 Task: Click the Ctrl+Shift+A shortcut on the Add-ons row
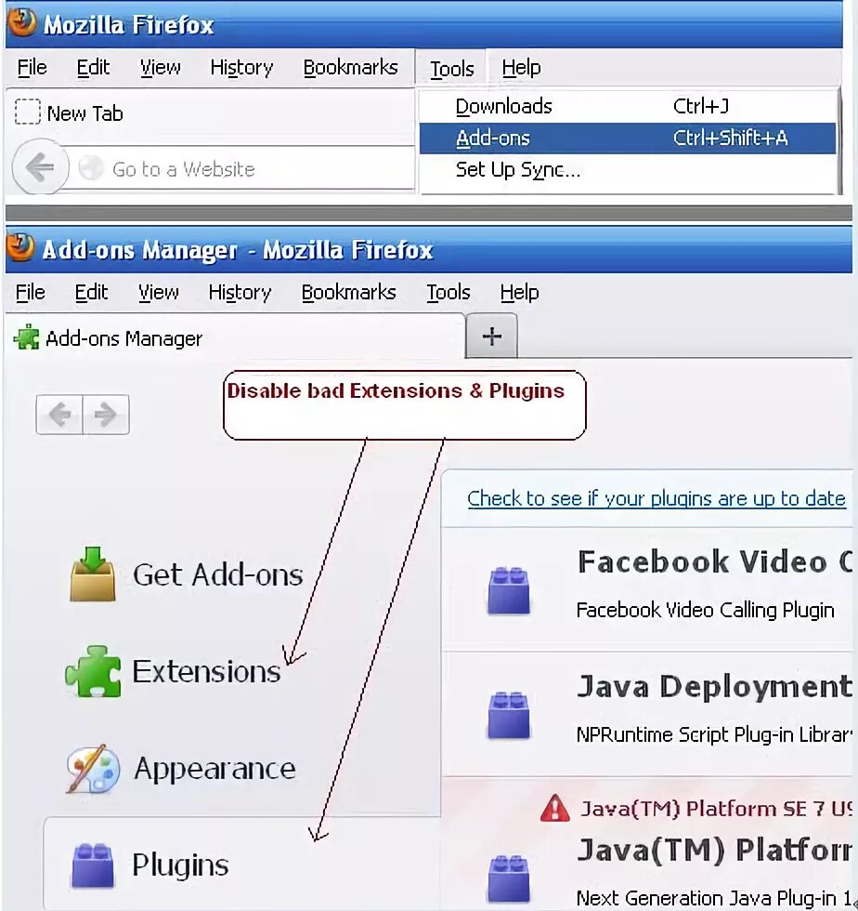point(730,139)
